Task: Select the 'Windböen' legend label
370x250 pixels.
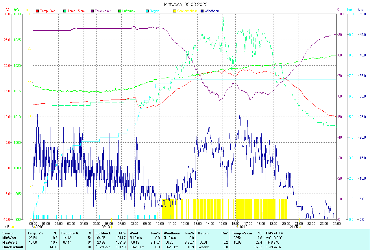Action: [x=212, y=11]
